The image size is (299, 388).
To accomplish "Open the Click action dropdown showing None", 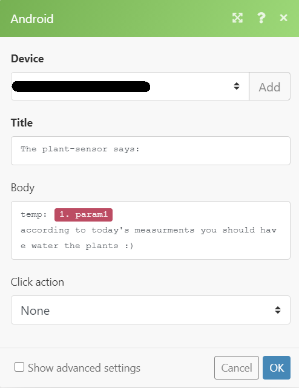I will pos(151,310).
